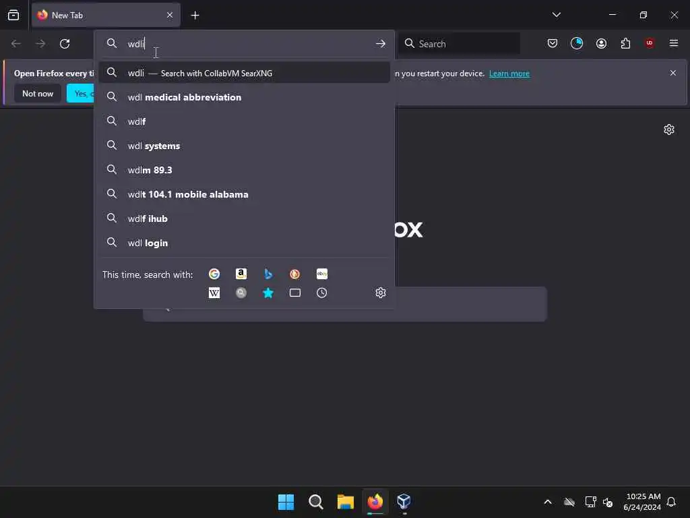The height and width of the screenshot is (518, 690).
Task: Open VirtualBox from the taskbar
Action: pos(404,502)
